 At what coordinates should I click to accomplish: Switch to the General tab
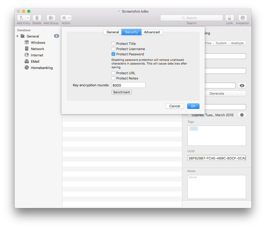tap(113, 32)
